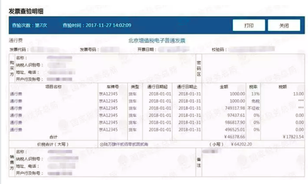
Task: Click the 项目名称 column header
Action: (53, 87)
